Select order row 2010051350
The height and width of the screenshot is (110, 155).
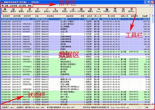(75, 44)
